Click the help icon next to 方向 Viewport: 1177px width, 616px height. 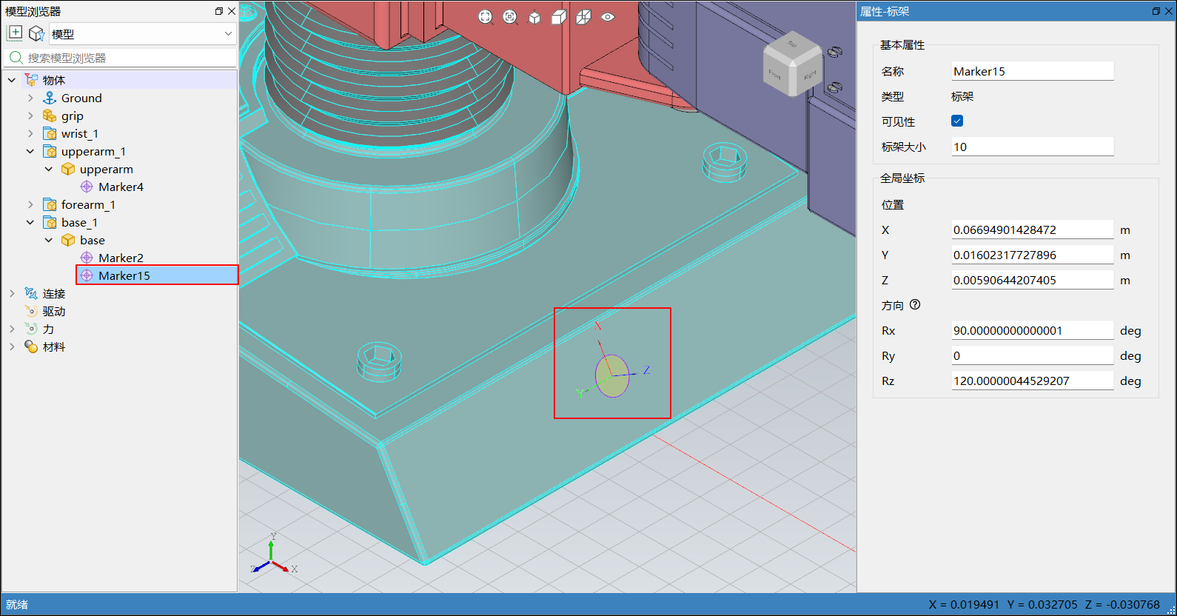915,304
